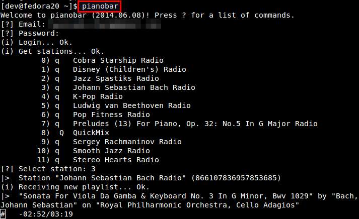Select the QuickMix station line
The image size is (359, 219).
pos(75,133)
